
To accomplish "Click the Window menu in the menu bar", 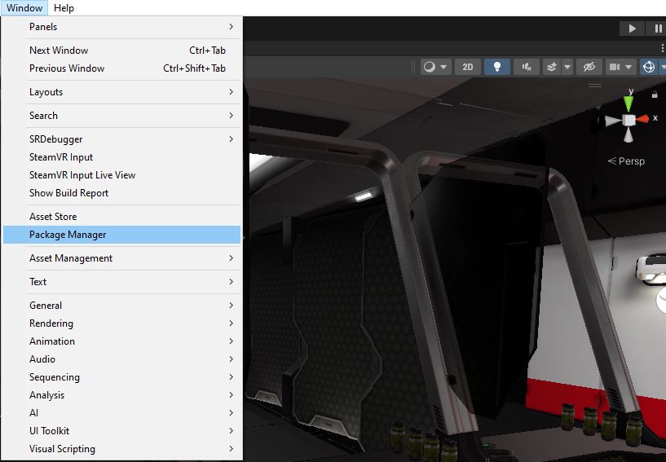I will (24, 8).
